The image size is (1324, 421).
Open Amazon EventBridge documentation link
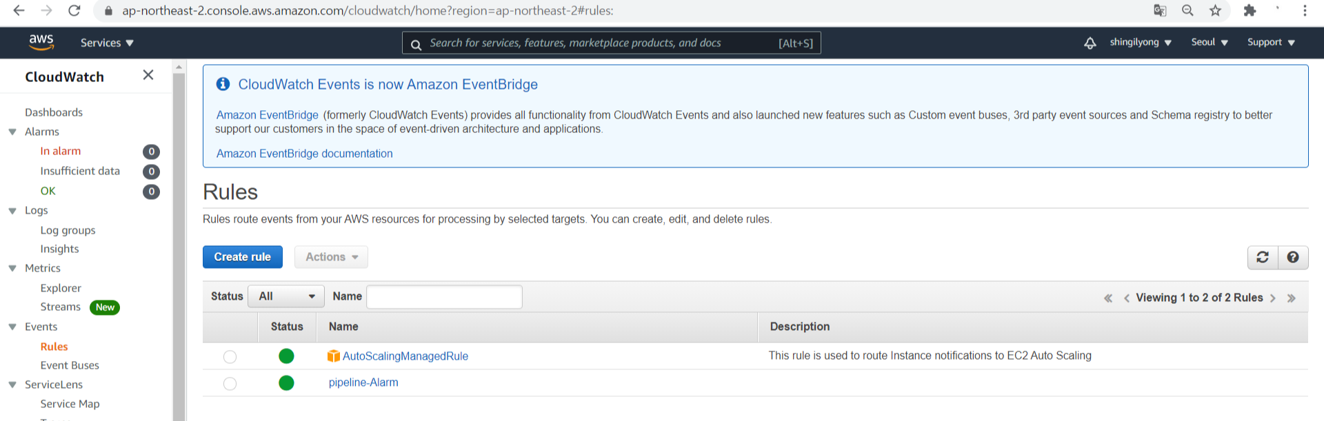(x=305, y=154)
